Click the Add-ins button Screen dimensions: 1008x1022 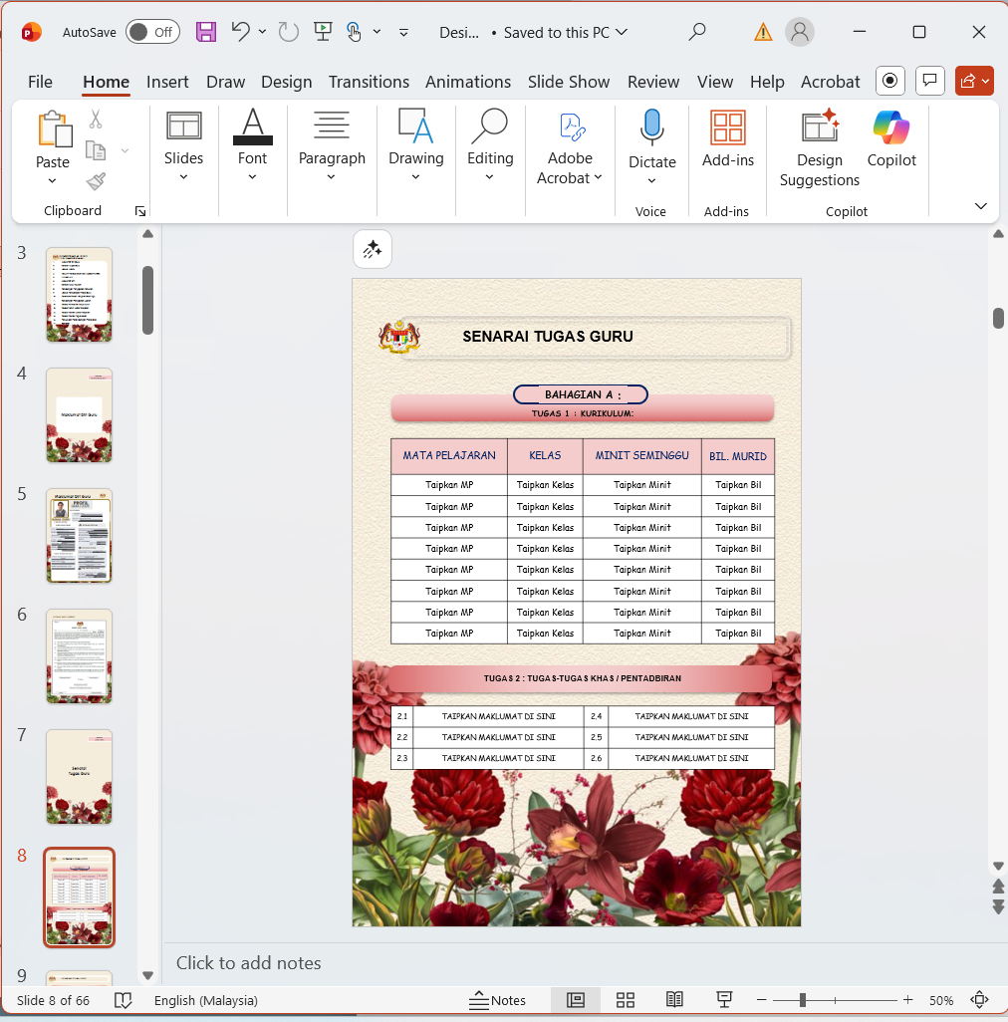728,139
